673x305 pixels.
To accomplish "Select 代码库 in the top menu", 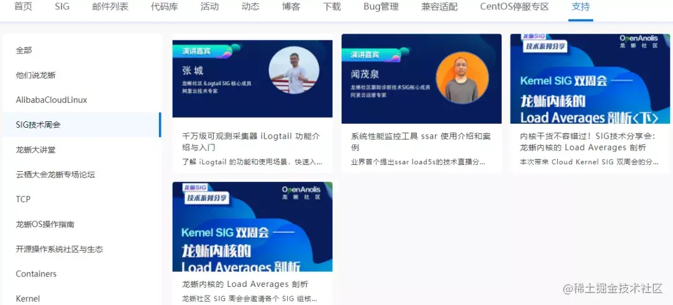I will [165, 7].
